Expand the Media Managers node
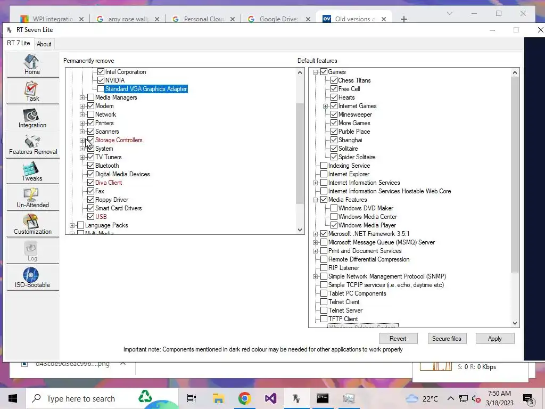545x409 pixels. click(82, 98)
